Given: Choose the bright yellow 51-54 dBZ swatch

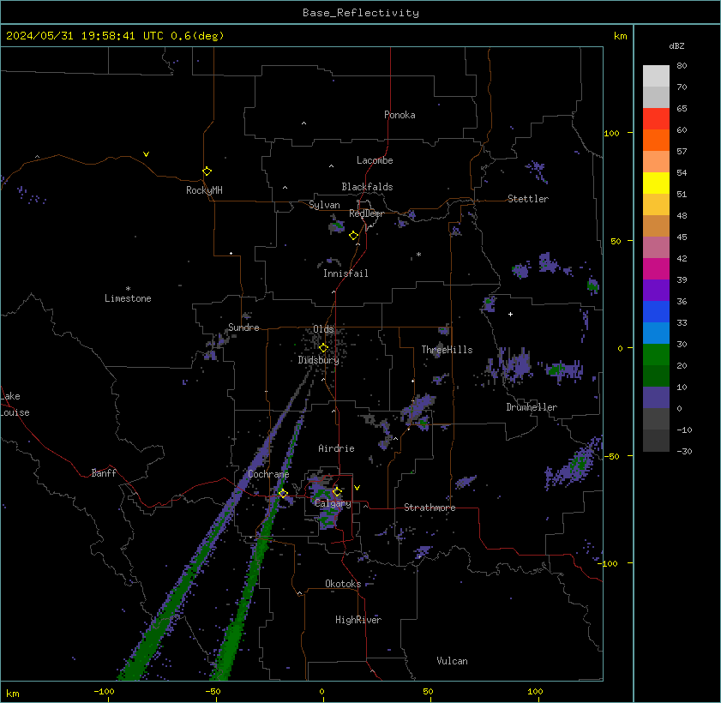Looking at the screenshot, I should point(656,183).
